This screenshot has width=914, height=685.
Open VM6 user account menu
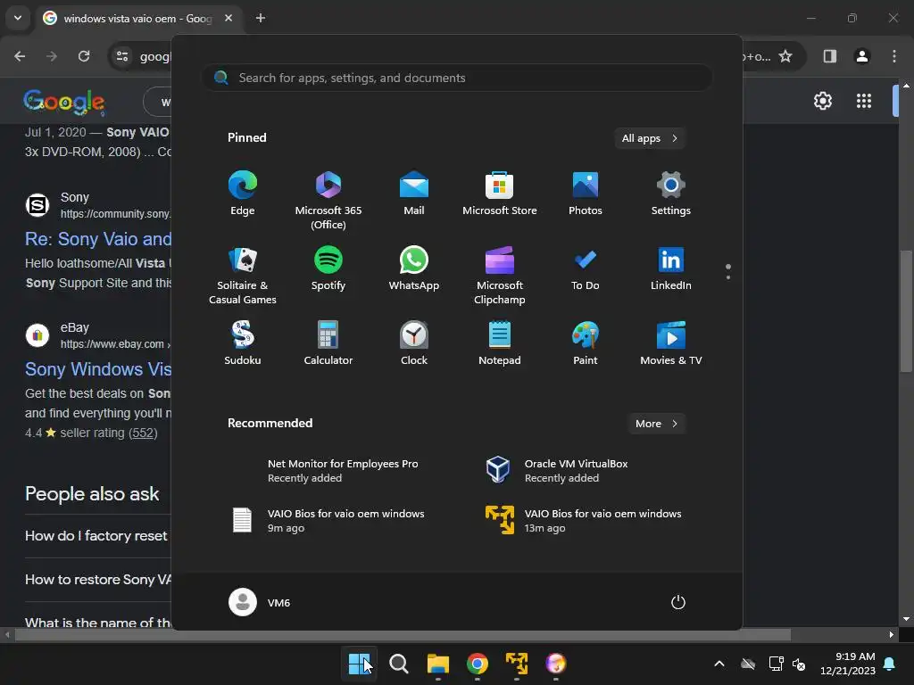coord(260,602)
